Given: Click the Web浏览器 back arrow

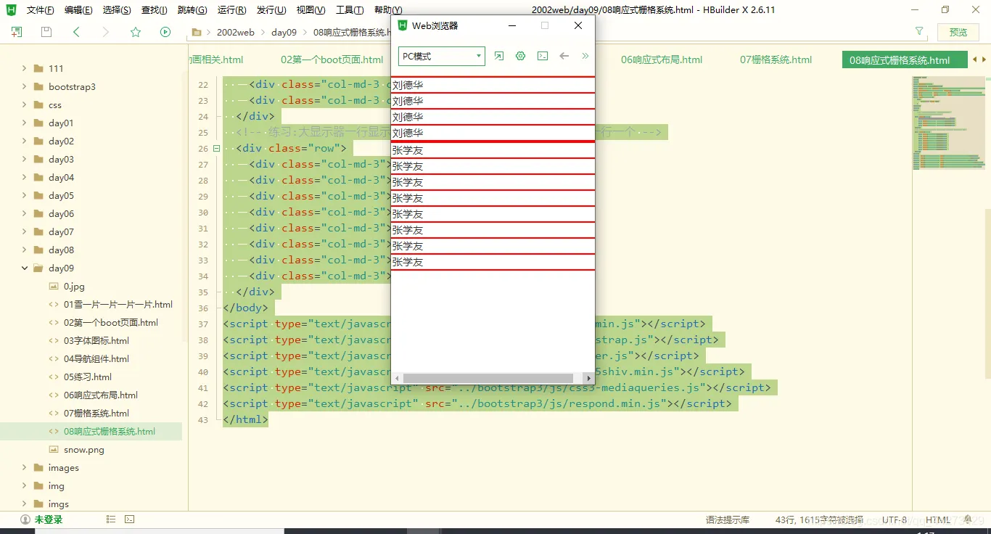Looking at the screenshot, I should [564, 56].
